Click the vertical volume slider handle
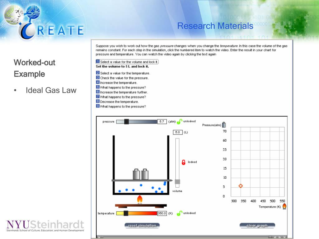Image resolution: width=319 pixels, height=239 pixels. click(x=177, y=182)
